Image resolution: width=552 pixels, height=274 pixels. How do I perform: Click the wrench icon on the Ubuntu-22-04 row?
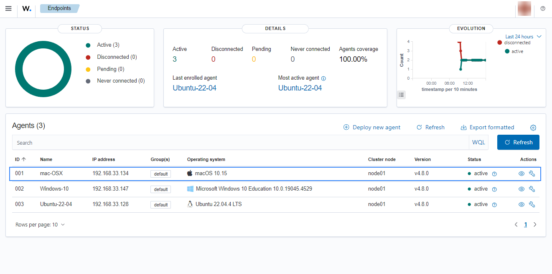click(532, 204)
